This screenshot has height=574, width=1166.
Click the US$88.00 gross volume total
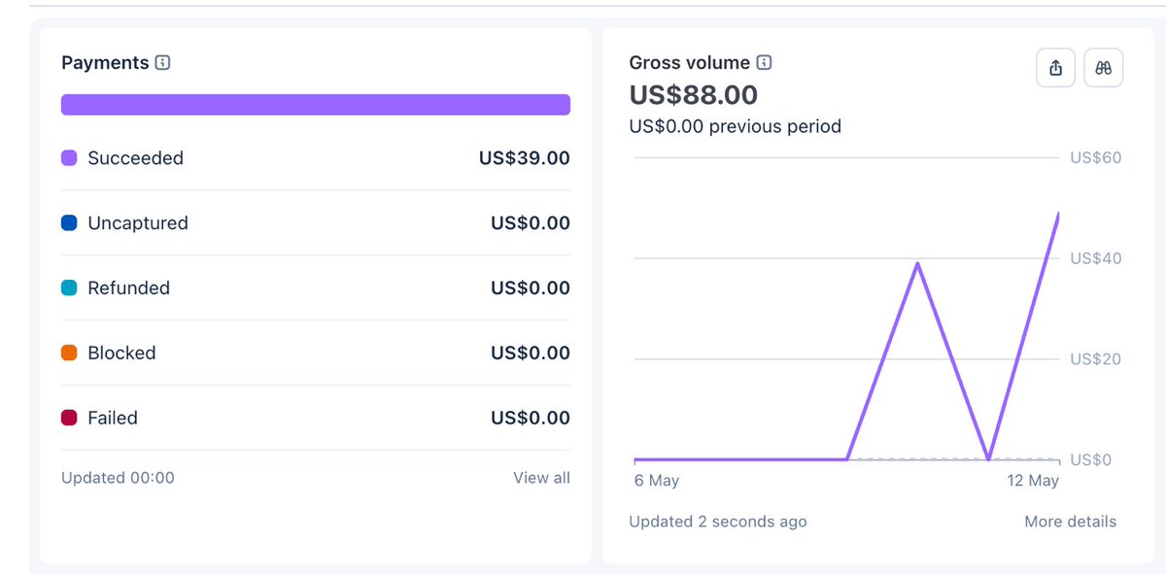[694, 95]
